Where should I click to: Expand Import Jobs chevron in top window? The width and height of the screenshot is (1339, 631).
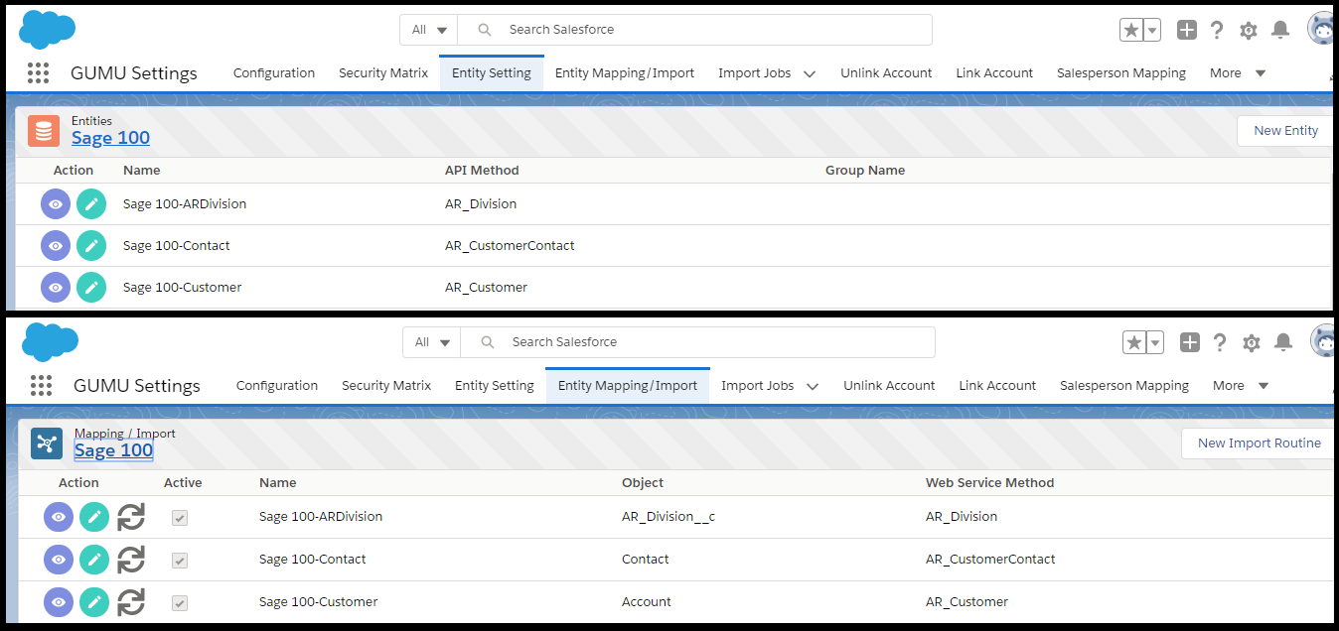810,74
